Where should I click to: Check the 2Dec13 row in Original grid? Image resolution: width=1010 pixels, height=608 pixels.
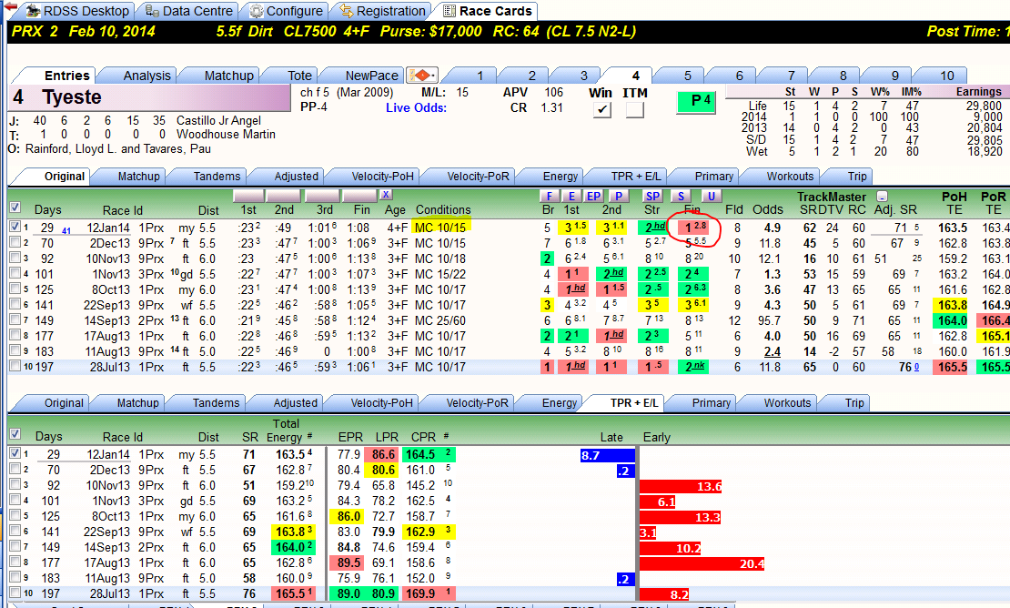click(x=15, y=242)
